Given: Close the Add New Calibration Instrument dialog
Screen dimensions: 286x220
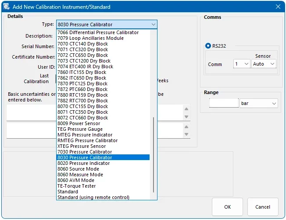Looking at the screenshot, I should 277,7.
